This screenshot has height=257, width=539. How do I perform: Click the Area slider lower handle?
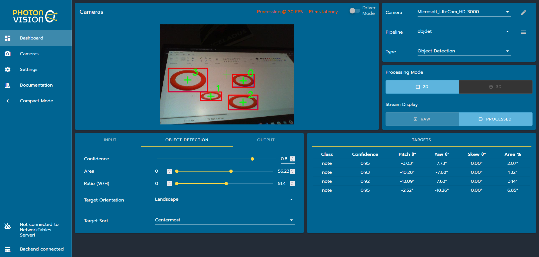tap(177, 171)
